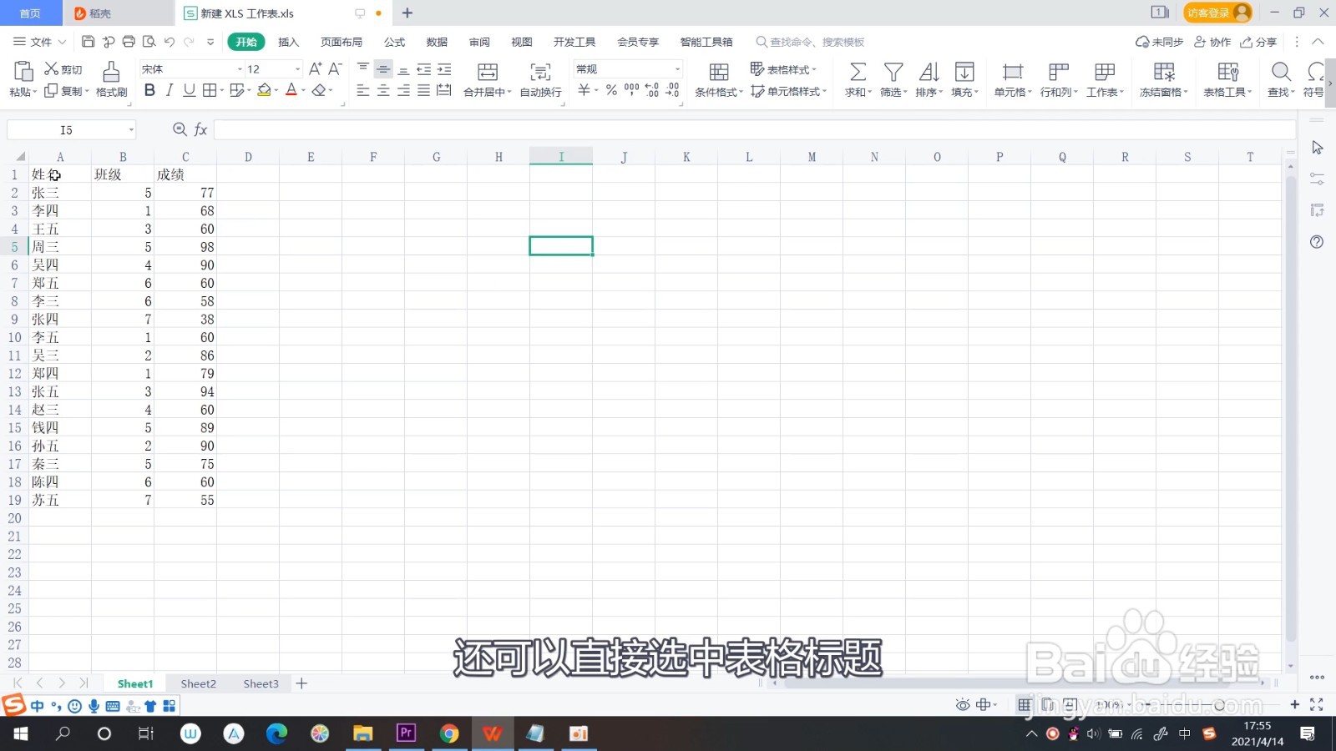1336x751 pixels.
Task: Undo the last action
Action: [170, 42]
